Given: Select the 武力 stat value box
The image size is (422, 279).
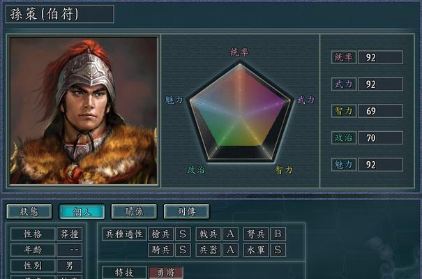Looking at the screenshot, I should (x=380, y=84).
